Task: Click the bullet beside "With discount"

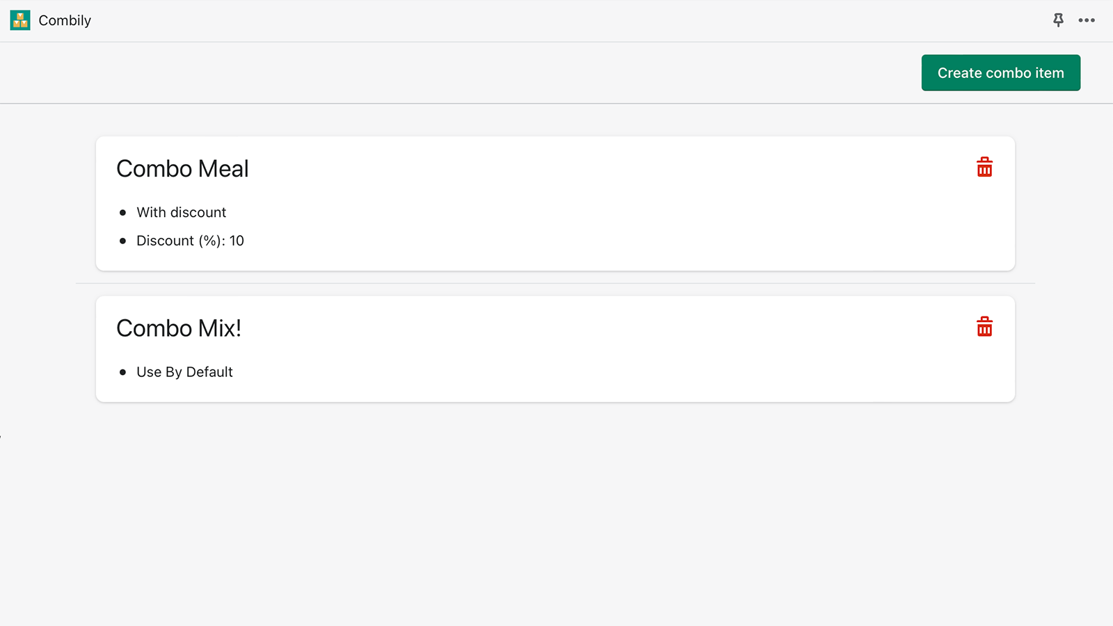Action: (x=123, y=213)
